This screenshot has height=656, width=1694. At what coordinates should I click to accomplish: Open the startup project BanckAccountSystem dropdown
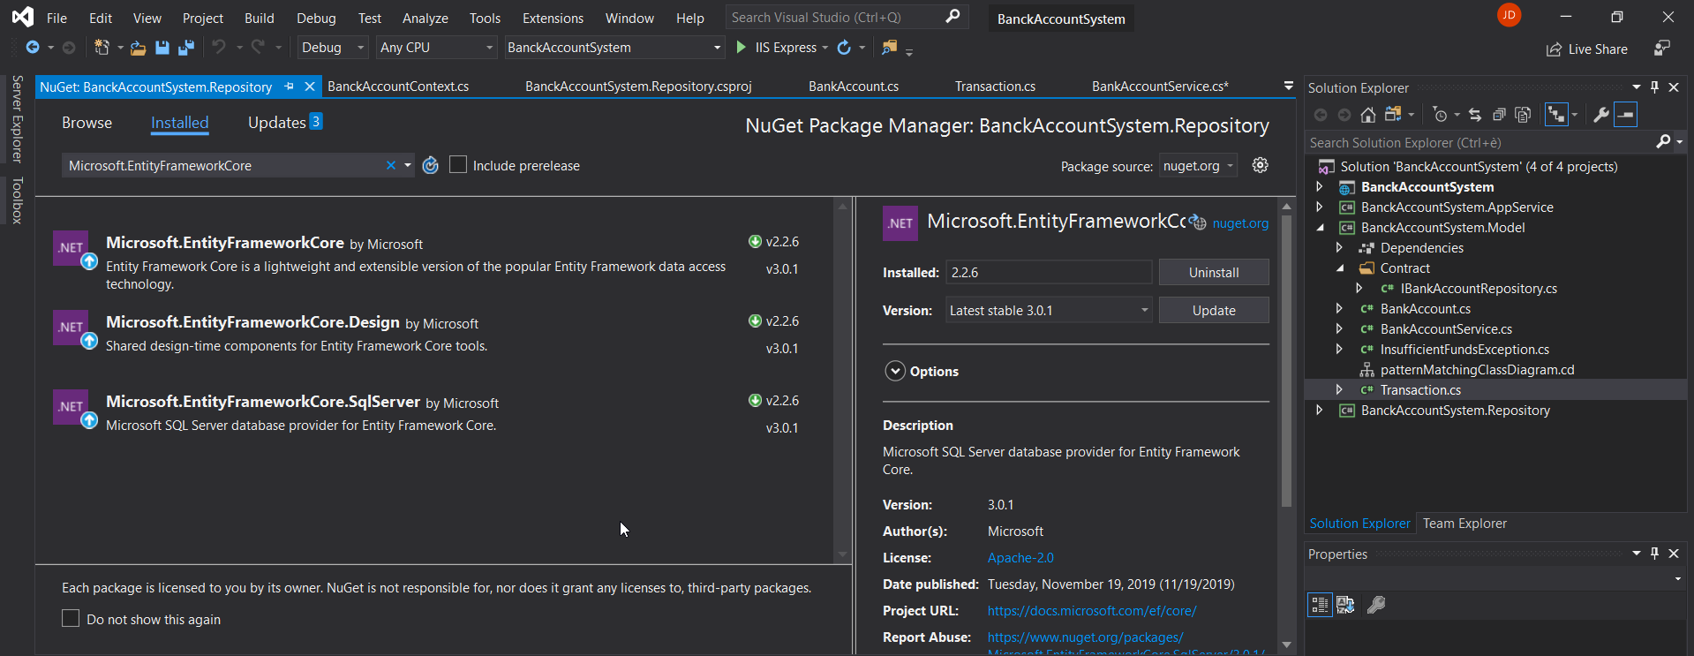pyautogui.click(x=614, y=48)
